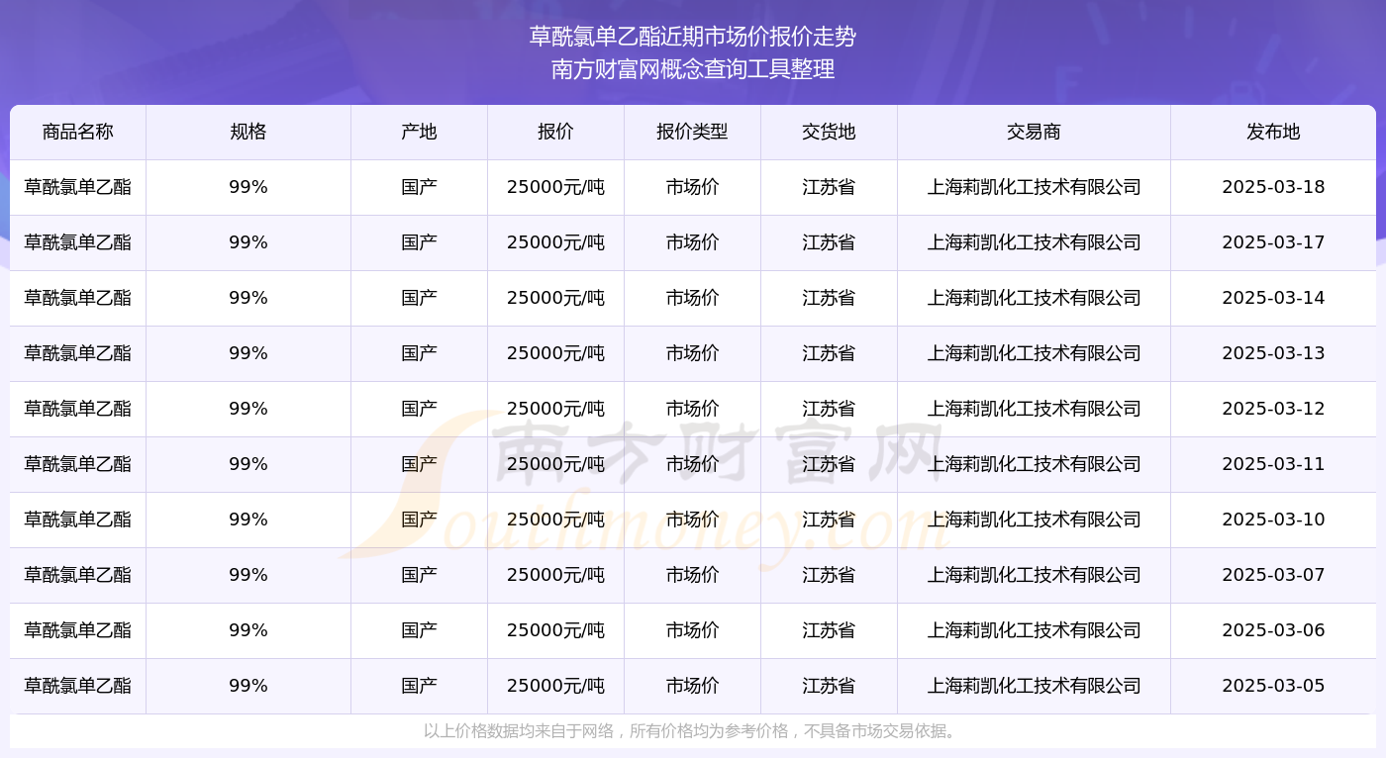The height and width of the screenshot is (758, 1386).
Task: Click 99% in the 2025-03-18 row
Action: click(248, 187)
